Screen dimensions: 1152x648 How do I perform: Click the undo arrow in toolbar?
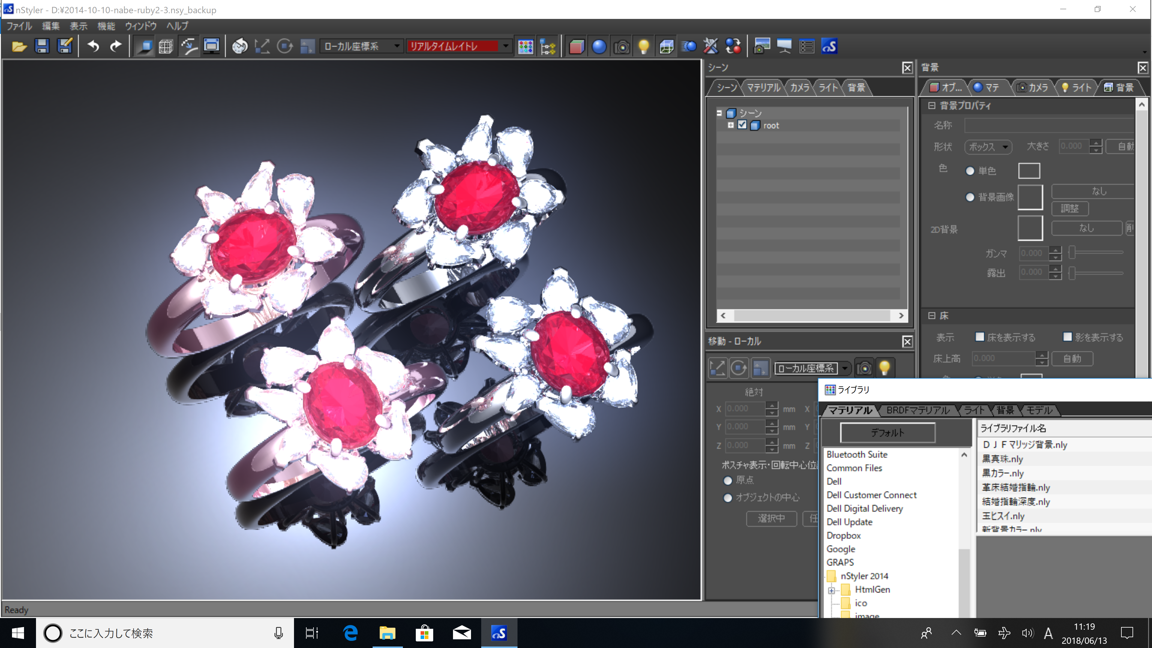[93, 46]
